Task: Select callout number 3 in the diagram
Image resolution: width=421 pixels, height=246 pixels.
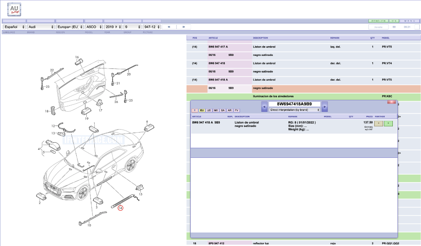Action: [96, 207]
